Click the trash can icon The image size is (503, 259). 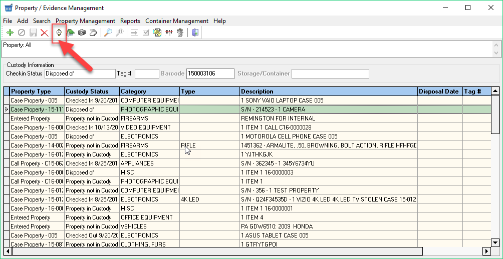(x=180, y=33)
